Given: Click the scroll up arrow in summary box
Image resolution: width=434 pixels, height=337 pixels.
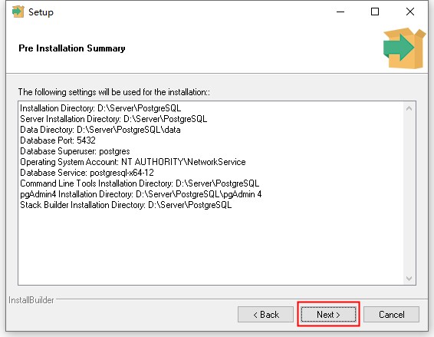Looking at the screenshot, I should (x=409, y=108).
